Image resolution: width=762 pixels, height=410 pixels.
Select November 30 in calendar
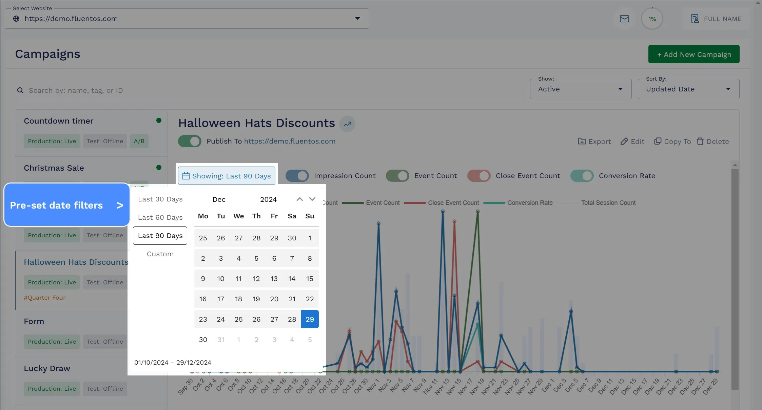coord(292,238)
